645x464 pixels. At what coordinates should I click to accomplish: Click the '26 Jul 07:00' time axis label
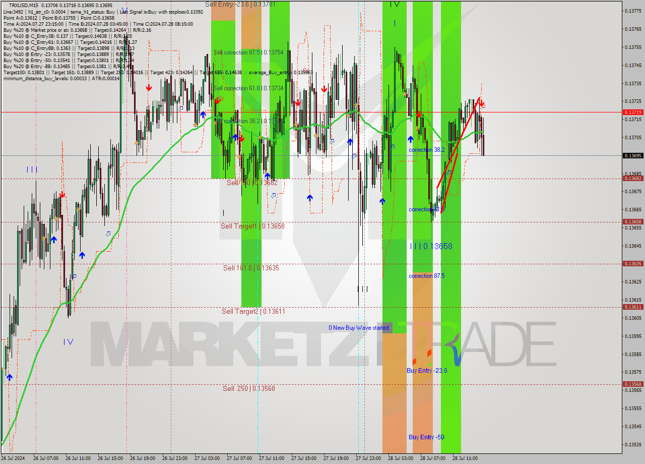coord(46,458)
